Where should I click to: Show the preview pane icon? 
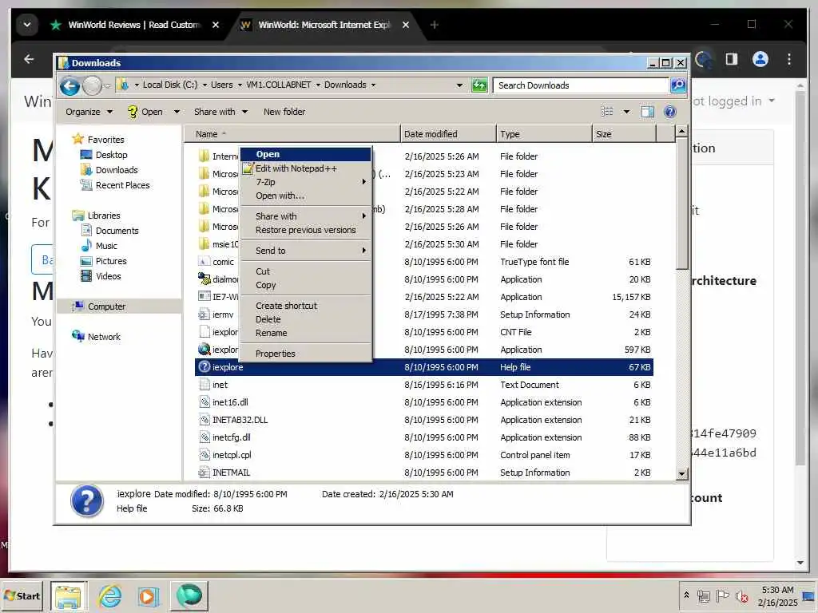pyautogui.click(x=647, y=112)
